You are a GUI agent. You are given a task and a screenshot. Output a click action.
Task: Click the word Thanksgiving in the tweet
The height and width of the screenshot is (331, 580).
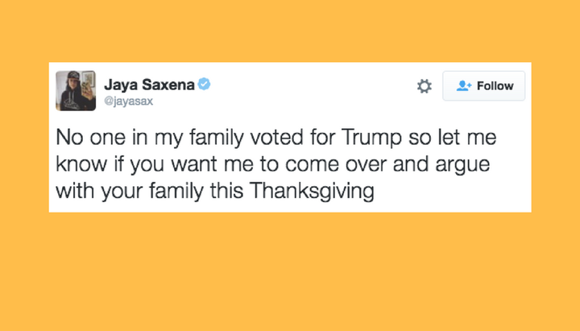pyautogui.click(x=312, y=191)
